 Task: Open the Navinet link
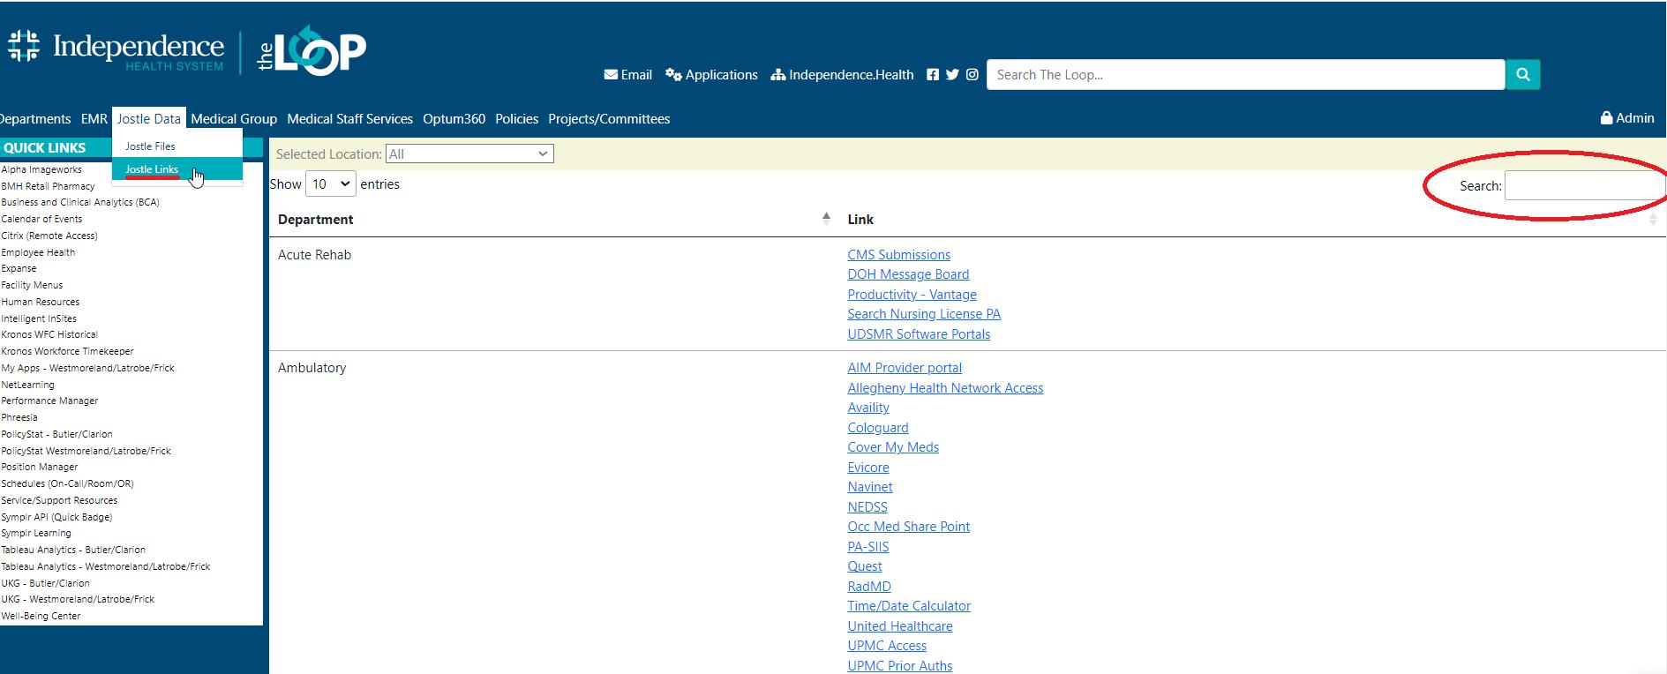click(870, 487)
